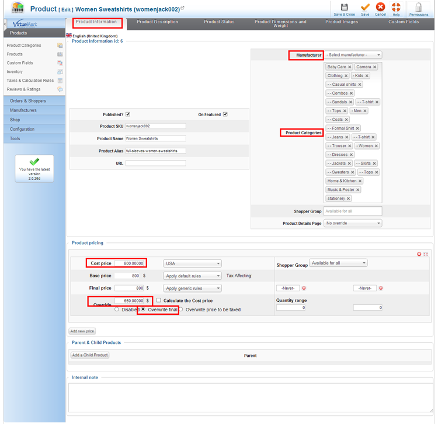Click the Inventory icon in the sidebar

point(60,72)
